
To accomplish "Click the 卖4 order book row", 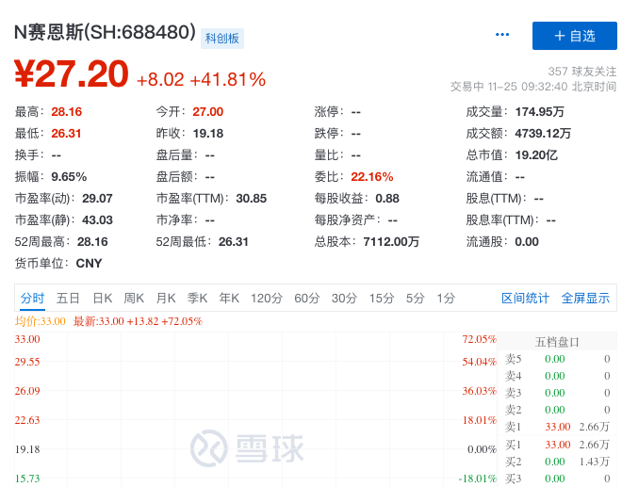I will pos(557,376).
